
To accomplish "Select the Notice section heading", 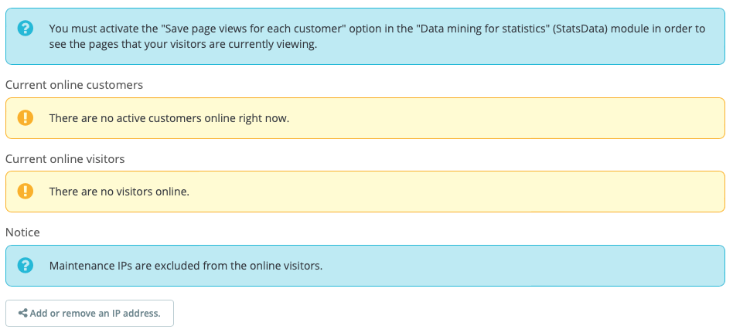I will pyautogui.click(x=22, y=232).
